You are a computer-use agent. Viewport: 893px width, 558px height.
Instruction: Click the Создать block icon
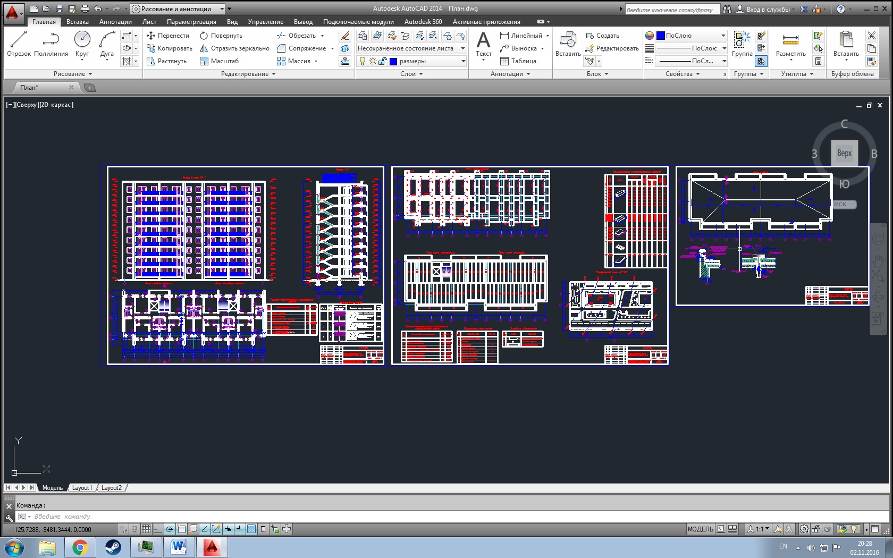click(602, 36)
